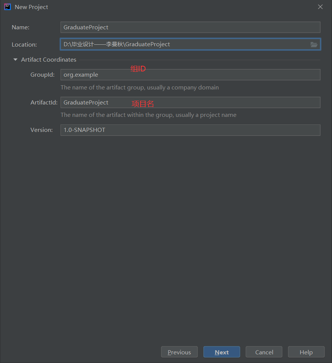Click the "Name:" field label
Viewport: 332px width, 363px height.
(x=21, y=27)
